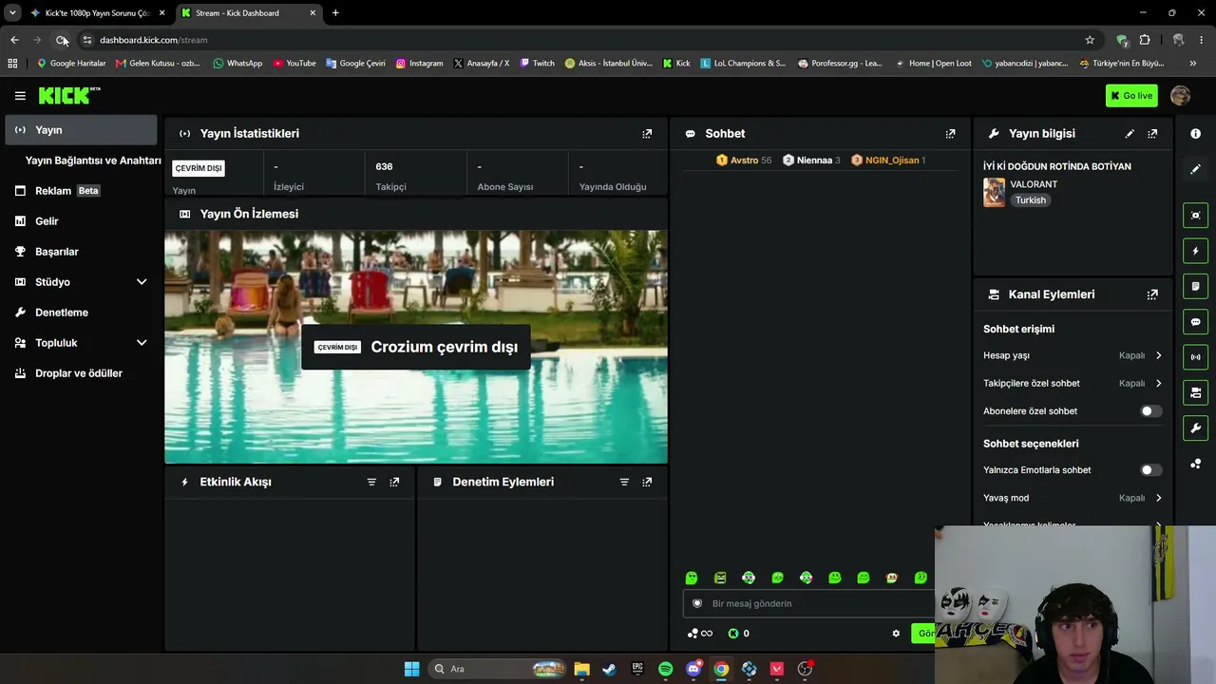Viewport: 1216px width, 684px height.
Task: Toggle Abonelere özel sohbet switch
Action: point(1150,411)
